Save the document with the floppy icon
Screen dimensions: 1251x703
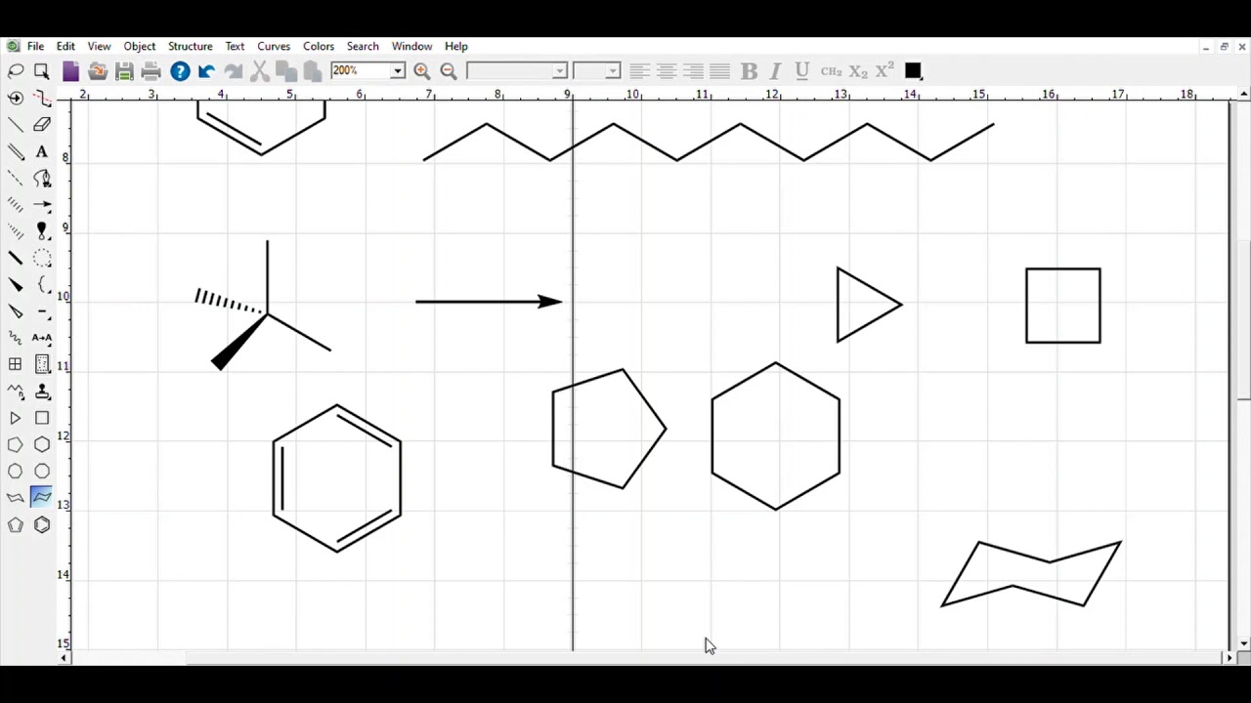tap(124, 71)
